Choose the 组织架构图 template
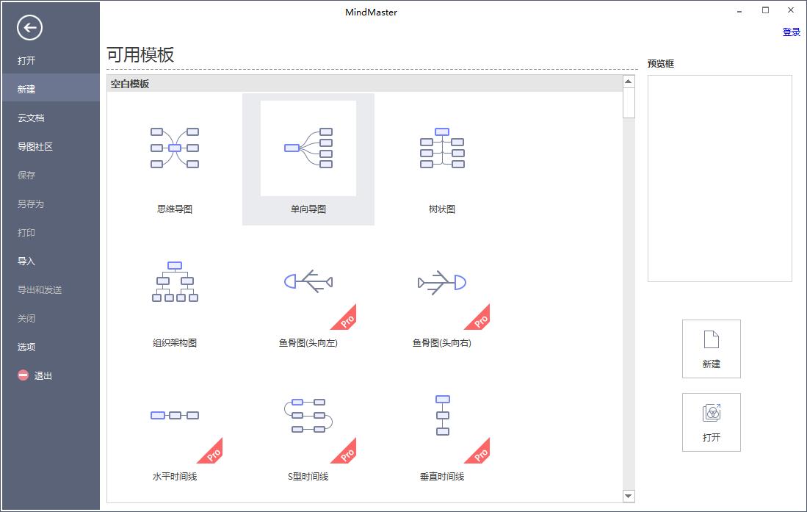The height and width of the screenshot is (512, 807). coord(174,283)
